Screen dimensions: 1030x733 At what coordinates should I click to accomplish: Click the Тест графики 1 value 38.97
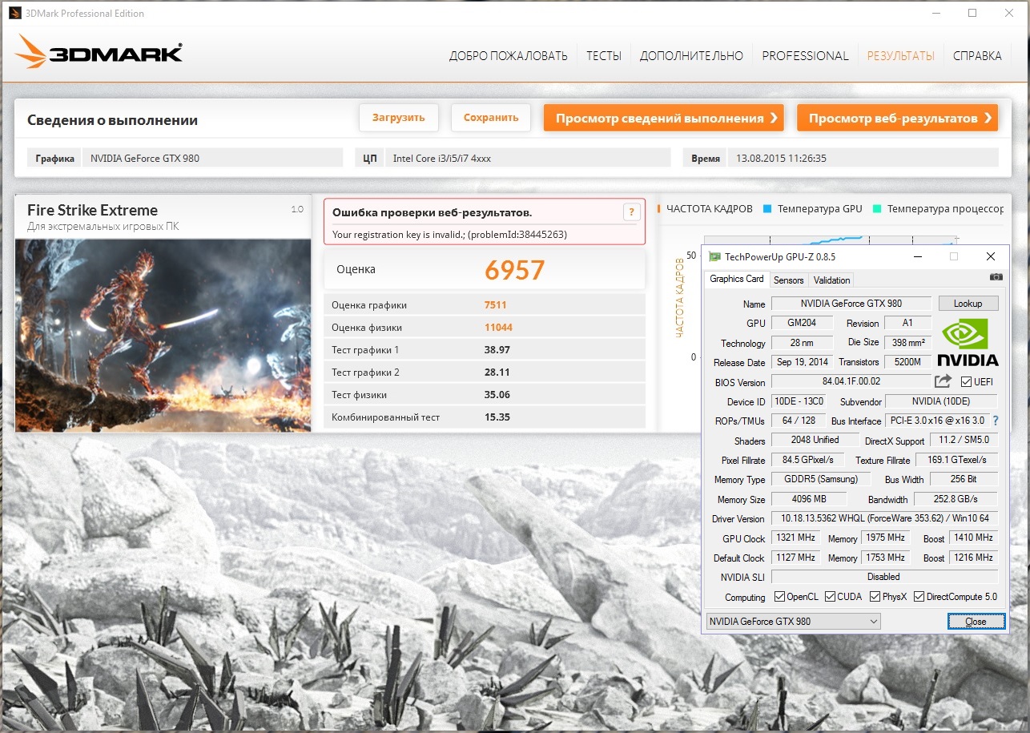497,350
